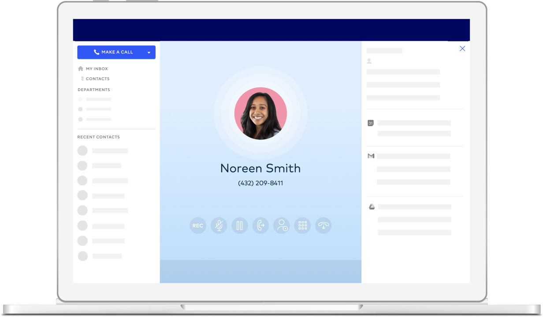Viewport: 543px width, 317px height.
Task: Open the dial pad keypad
Action: [x=302, y=225]
